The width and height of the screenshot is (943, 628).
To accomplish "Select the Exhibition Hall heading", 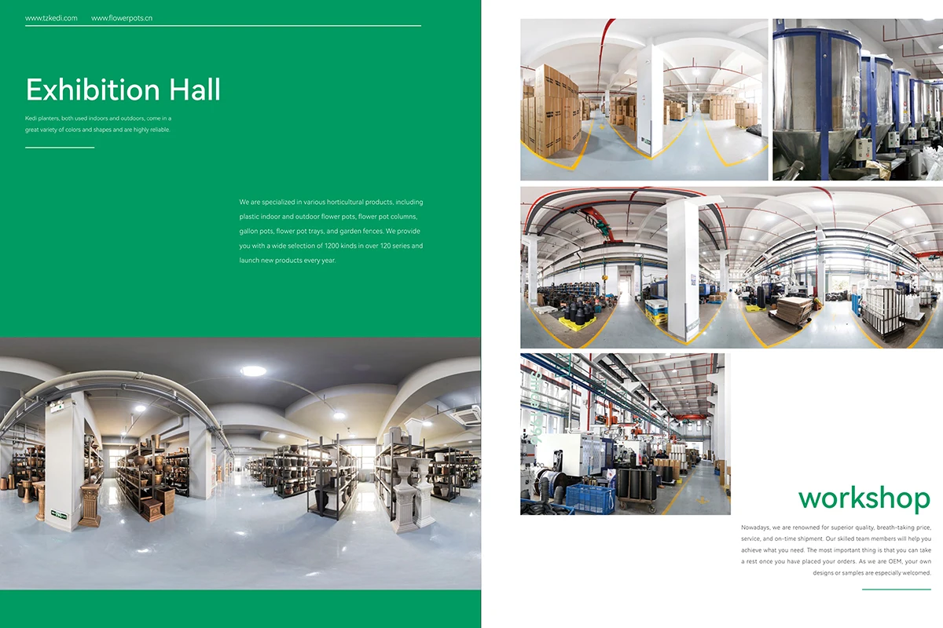I will tap(123, 89).
